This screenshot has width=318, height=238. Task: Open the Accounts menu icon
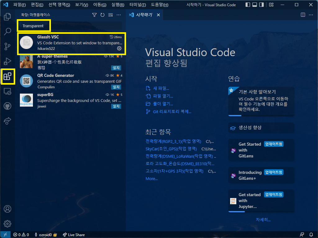[x=7, y=209]
